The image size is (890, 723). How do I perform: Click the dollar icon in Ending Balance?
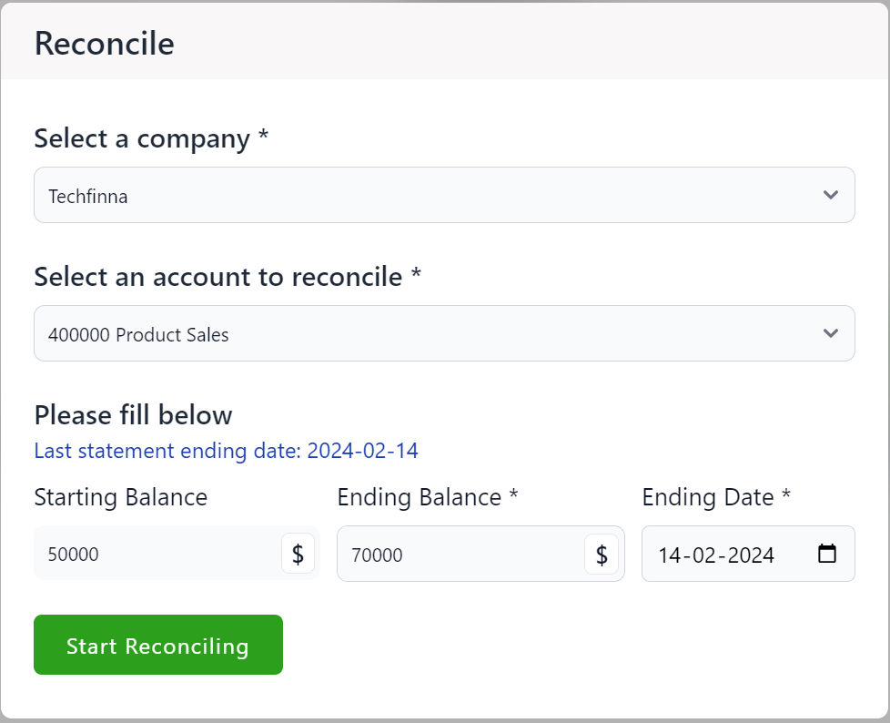601,554
